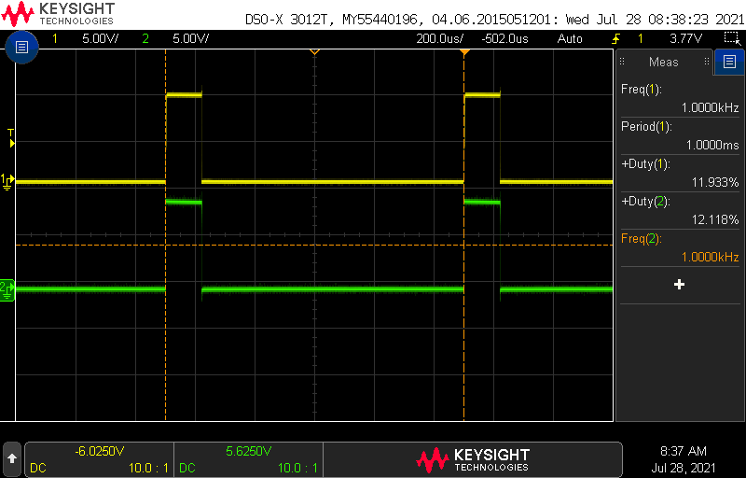Select the Freq(1) measurement entry
746x478 pixels.
[x=679, y=98]
